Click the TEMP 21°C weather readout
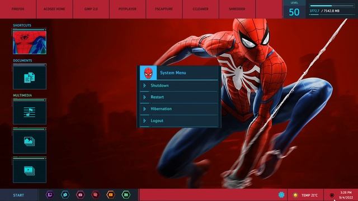The height and width of the screenshot is (201, 358). (x=309, y=195)
